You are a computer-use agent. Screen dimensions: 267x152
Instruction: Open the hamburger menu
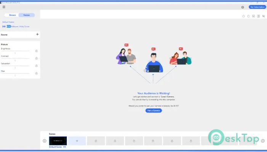click(4, 7)
